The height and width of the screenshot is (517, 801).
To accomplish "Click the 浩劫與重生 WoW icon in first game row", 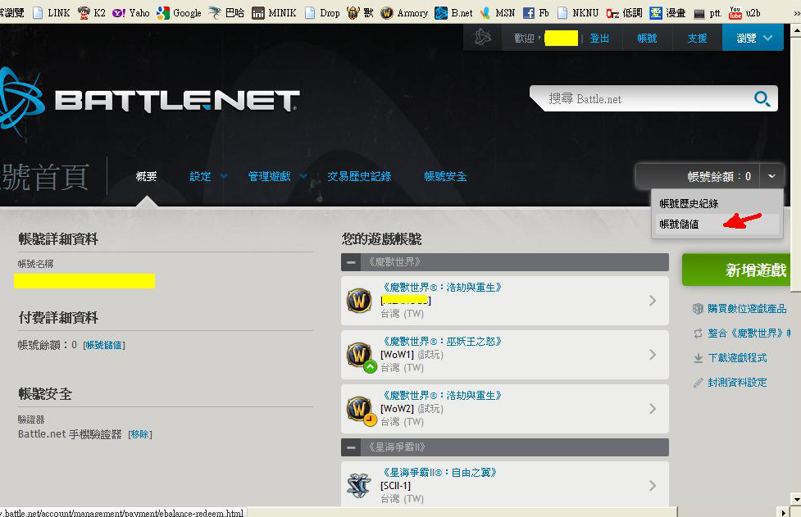I will pos(359,300).
